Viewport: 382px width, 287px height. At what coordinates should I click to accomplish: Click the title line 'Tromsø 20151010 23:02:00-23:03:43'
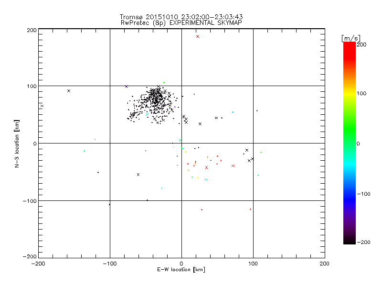181,17
